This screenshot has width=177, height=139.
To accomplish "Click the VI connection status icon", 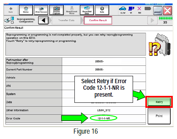I will 131,10.
